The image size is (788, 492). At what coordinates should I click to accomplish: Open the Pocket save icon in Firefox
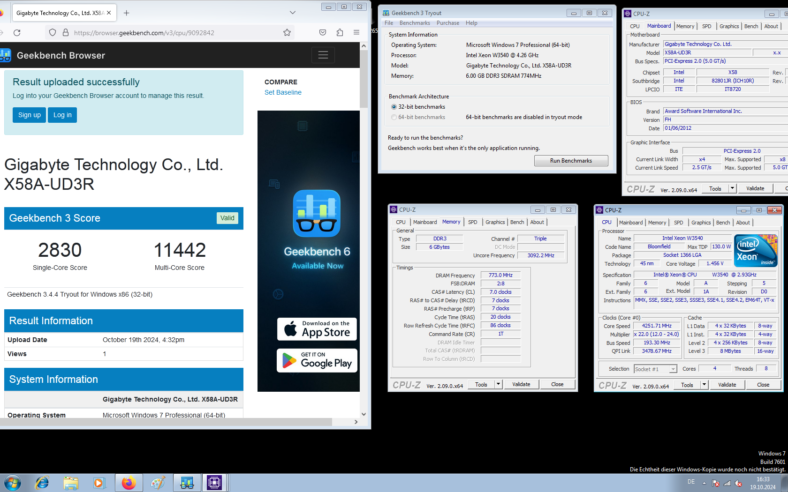click(323, 32)
